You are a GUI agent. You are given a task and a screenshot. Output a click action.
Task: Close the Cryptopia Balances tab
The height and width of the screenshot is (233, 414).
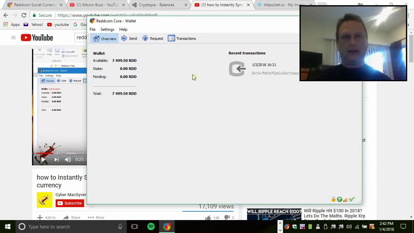pos(186,5)
